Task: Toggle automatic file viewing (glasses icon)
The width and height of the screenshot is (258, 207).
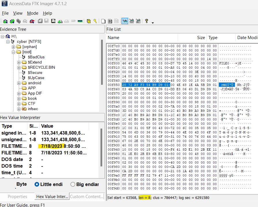Action: point(125,21)
